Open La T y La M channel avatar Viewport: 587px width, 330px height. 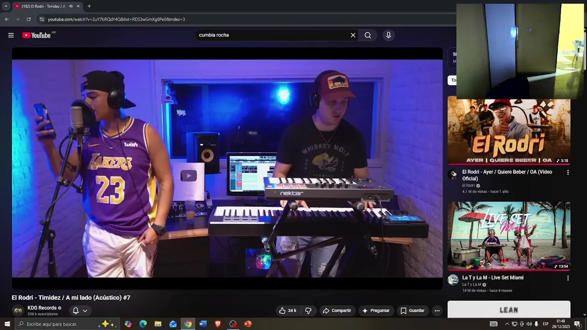point(453,280)
